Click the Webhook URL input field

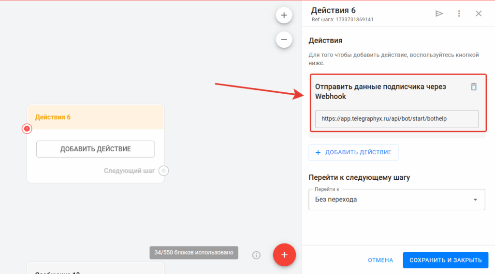396,119
